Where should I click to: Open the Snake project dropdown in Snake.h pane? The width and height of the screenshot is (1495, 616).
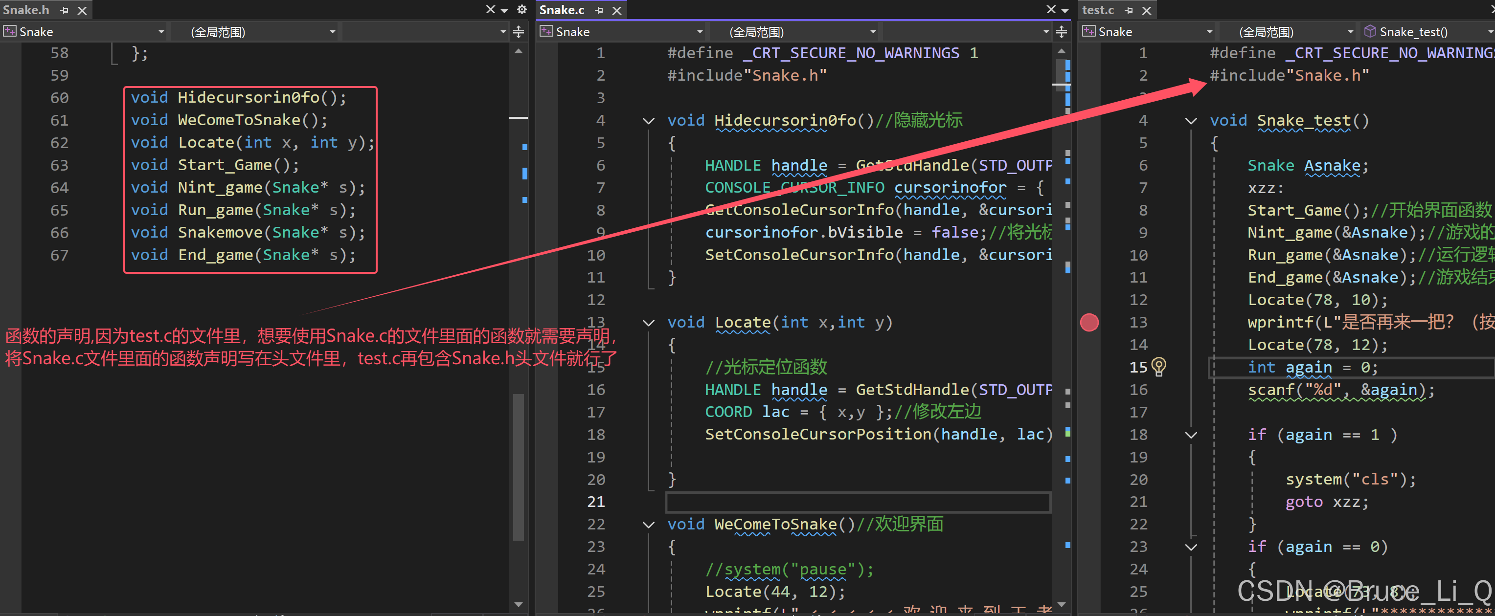tap(85, 32)
